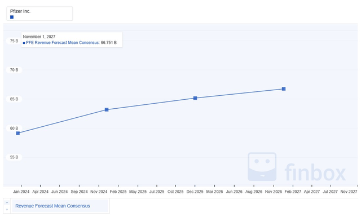Click the 75 B axis label
The image size is (361, 217).
point(14,41)
